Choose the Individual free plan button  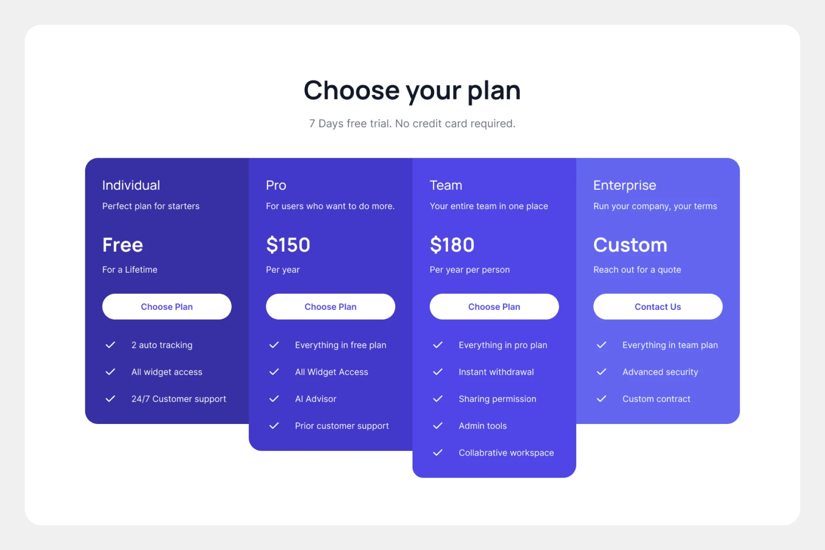pos(167,307)
